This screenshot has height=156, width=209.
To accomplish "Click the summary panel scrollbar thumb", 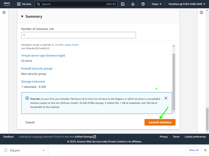I will pos(174,82).
